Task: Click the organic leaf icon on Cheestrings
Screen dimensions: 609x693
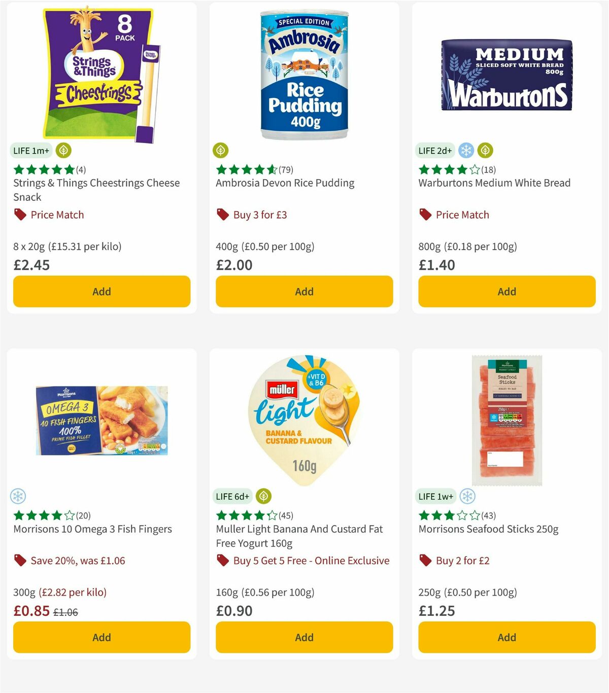Action: (63, 150)
